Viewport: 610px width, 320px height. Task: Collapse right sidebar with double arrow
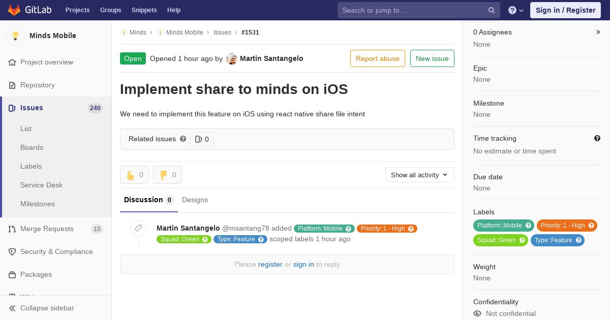(598, 32)
